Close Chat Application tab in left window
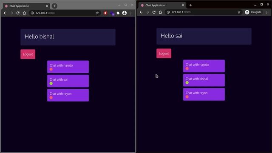272x153 pixels. coord(47,6)
